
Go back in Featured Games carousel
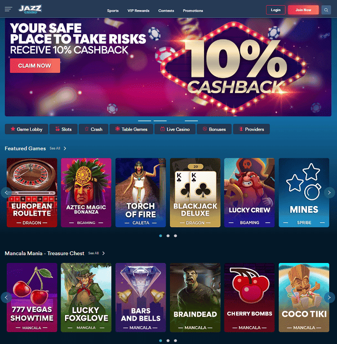tap(6, 193)
